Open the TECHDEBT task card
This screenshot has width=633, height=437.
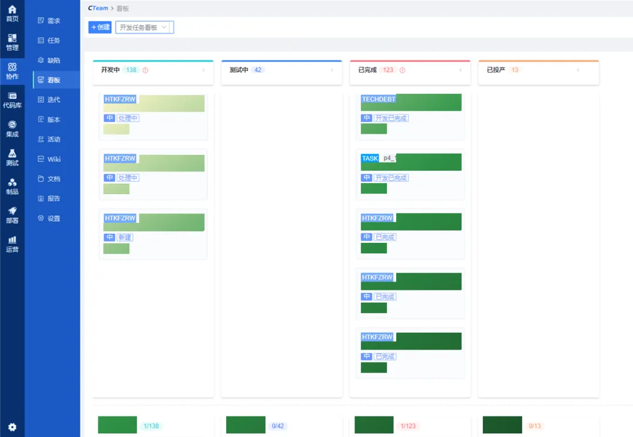click(x=410, y=116)
